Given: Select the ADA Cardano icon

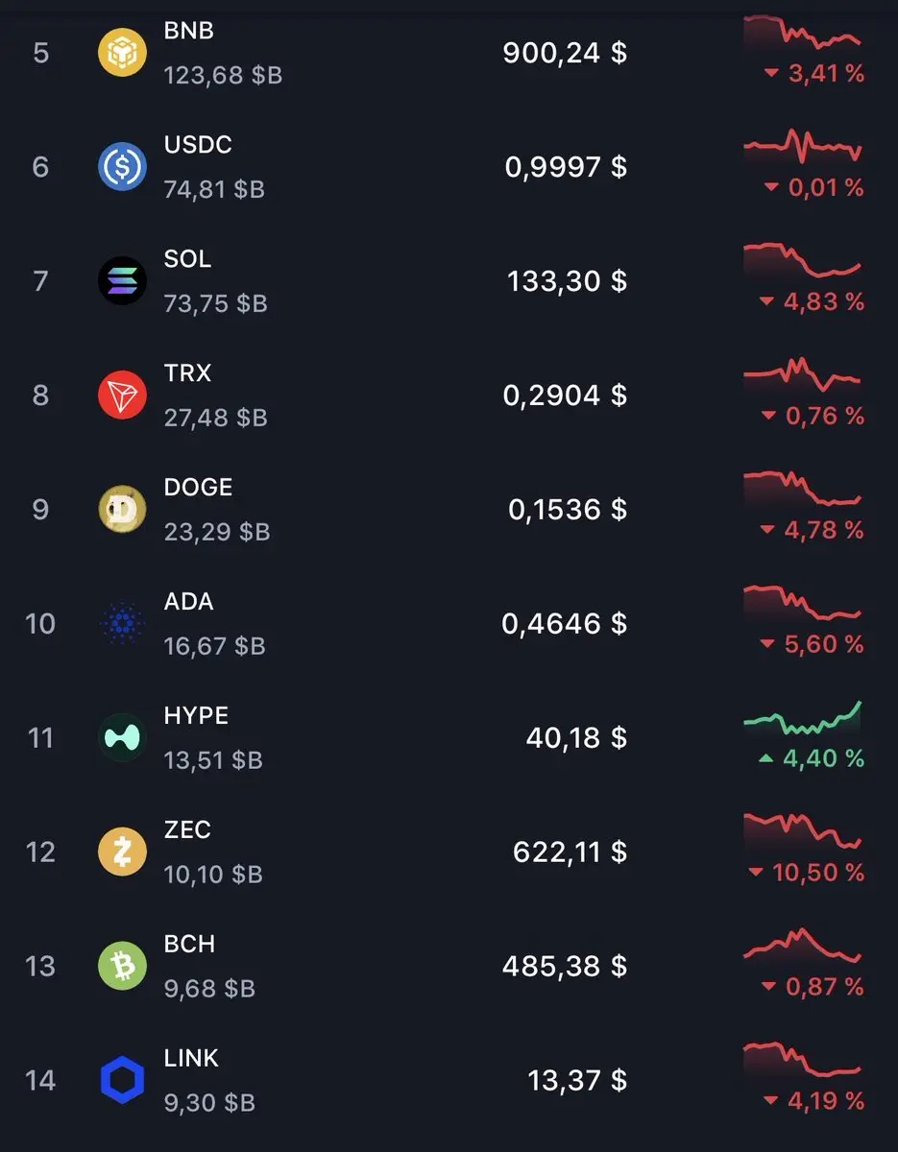Looking at the screenshot, I should pyautogui.click(x=123, y=624).
